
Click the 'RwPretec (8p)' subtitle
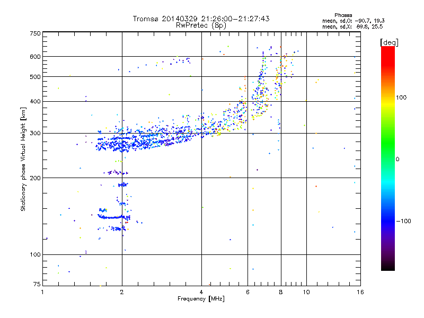coord(201,25)
